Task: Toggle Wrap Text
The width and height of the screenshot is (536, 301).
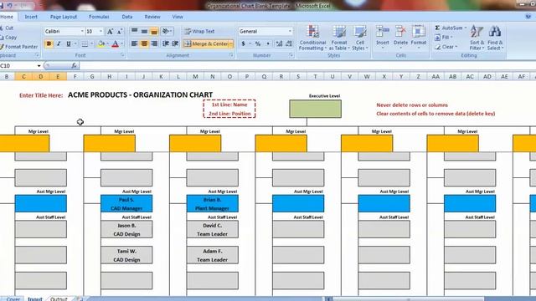Action: [x=199, y=32]
